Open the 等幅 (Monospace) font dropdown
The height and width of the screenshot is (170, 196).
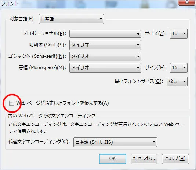(x=105, y=68)
